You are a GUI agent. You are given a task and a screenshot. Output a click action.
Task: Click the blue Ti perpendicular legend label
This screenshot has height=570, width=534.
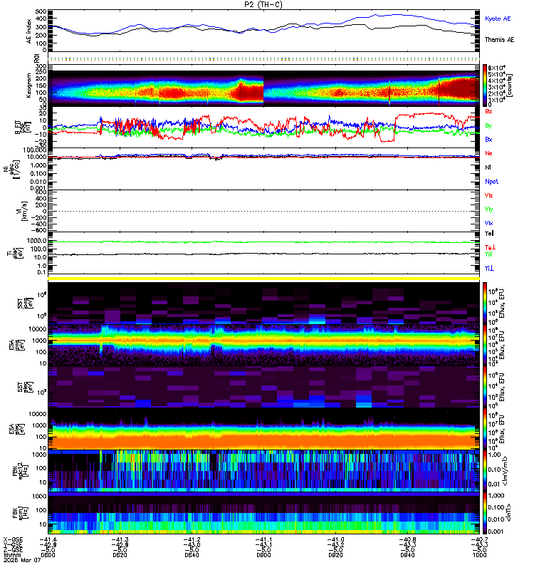tap(489, 269)
